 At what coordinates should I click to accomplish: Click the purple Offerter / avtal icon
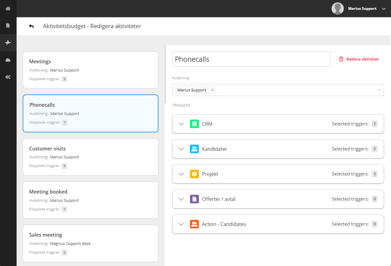[194, 199]
